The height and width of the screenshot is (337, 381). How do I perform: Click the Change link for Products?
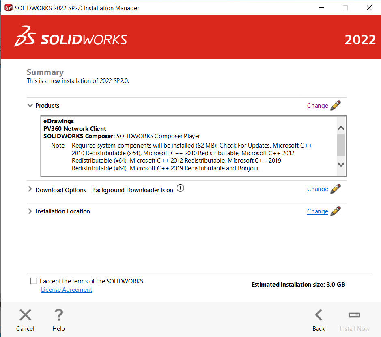(317, 106)
